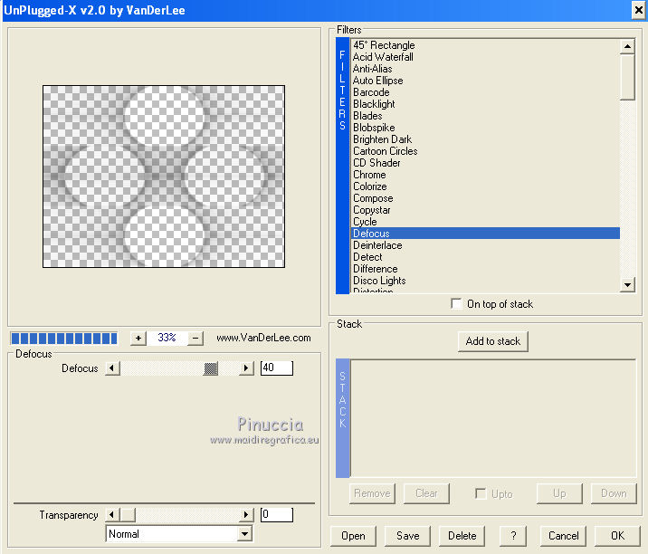Click the 33% zoom value
The height and width of the screenshot is (554, 648).
pyautogui.click(x=167, y=338)
